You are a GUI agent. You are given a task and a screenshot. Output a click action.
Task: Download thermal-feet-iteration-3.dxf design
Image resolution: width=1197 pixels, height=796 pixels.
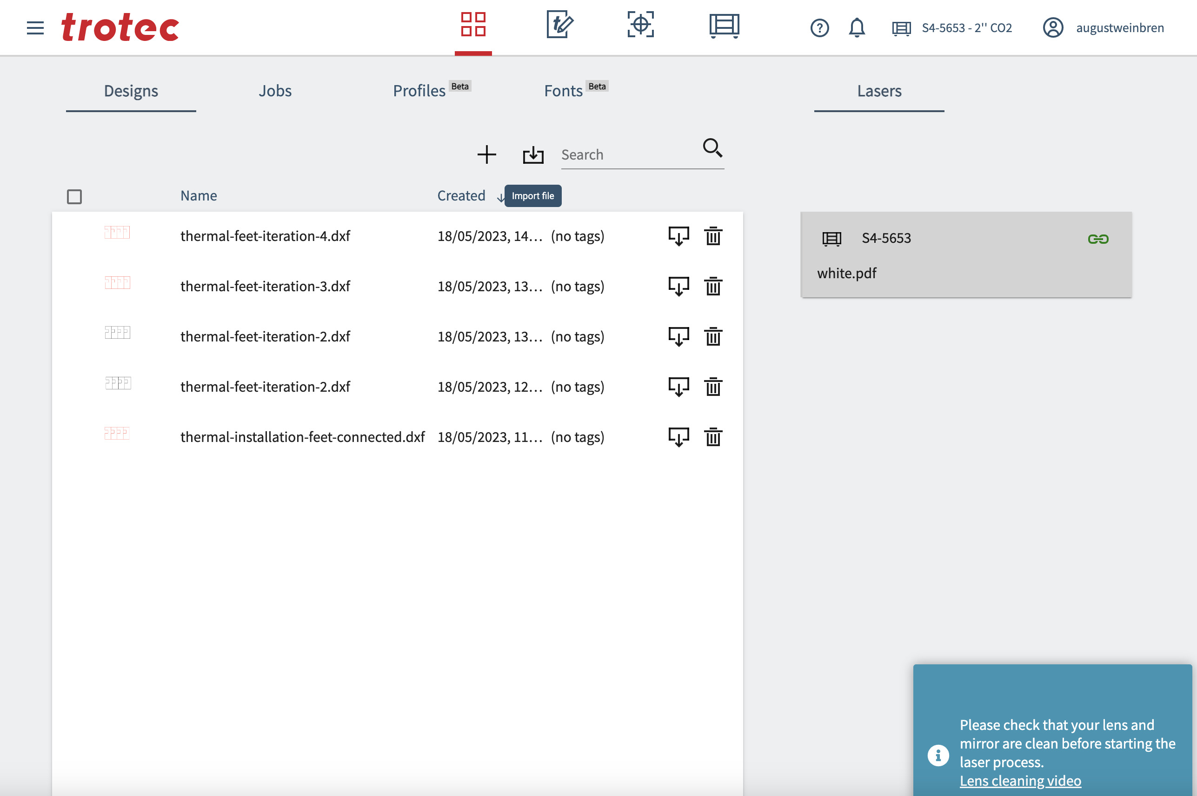tap(678, 286)
